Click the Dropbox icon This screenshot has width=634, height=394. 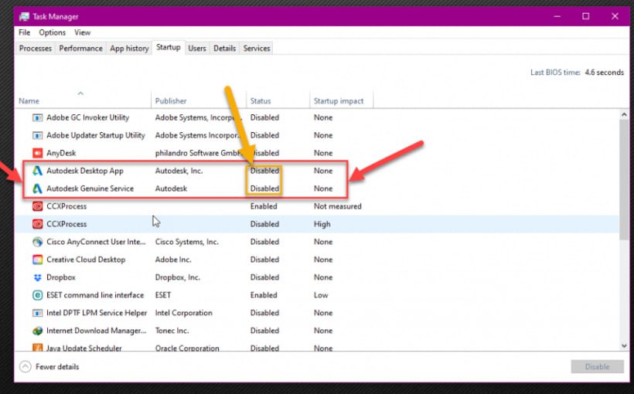(37, 277)
